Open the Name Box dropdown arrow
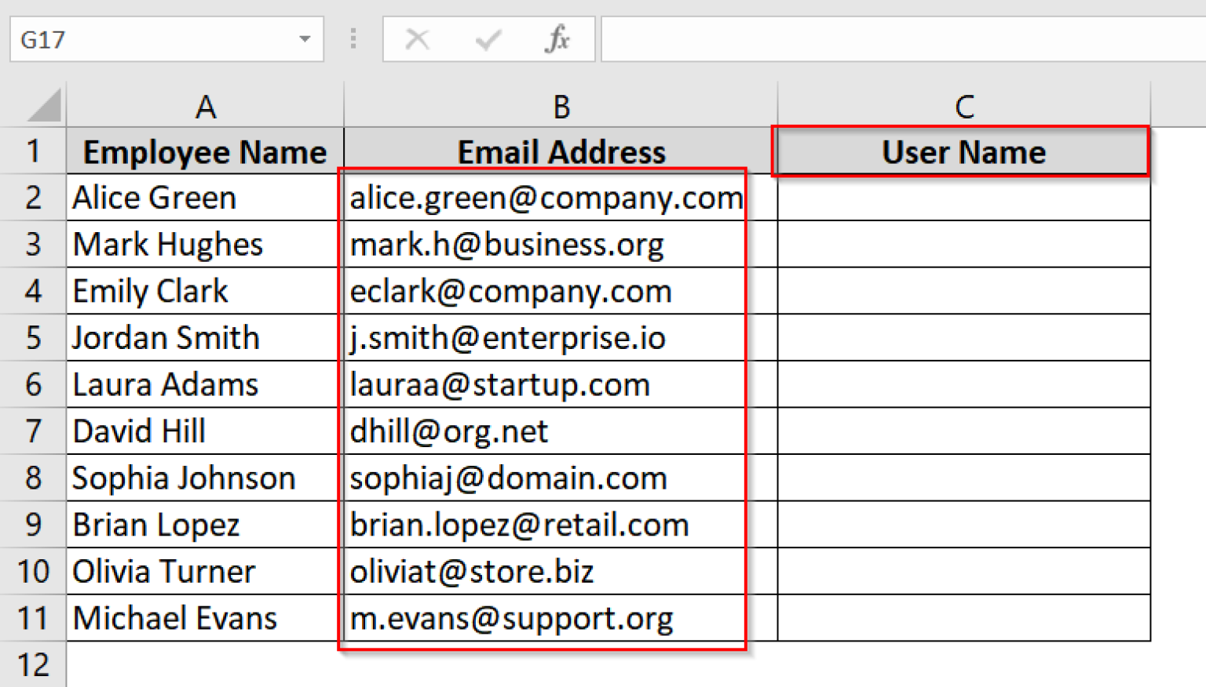1206x687 pixels. click(305, 38)
